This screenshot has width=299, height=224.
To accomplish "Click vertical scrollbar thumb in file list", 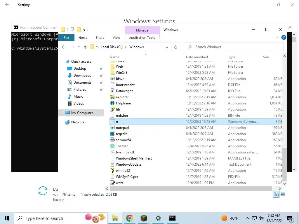I will 284,164.
